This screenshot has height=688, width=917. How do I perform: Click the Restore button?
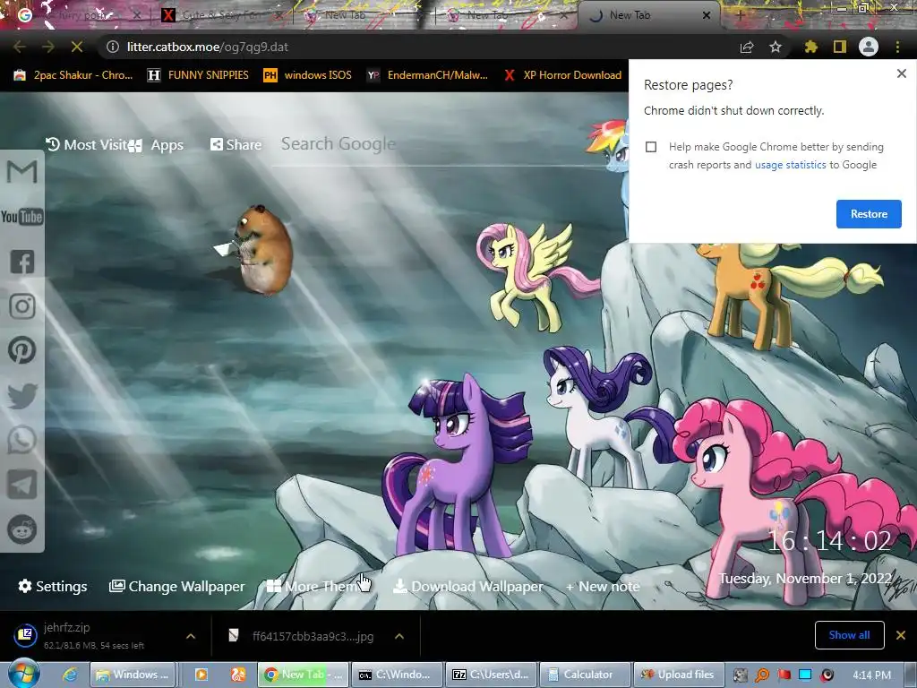[869, 214]
